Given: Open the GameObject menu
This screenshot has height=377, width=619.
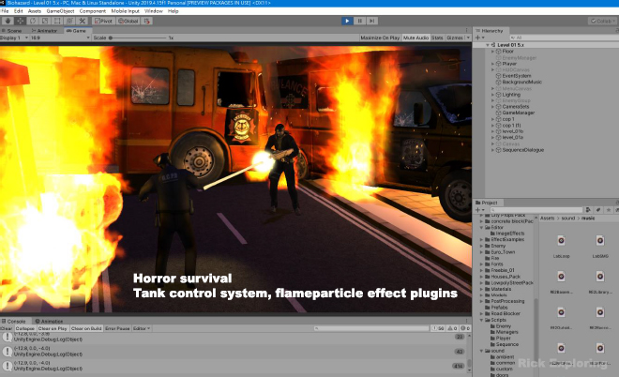Looking at the screenshot, I should click(x=59, y=11).
